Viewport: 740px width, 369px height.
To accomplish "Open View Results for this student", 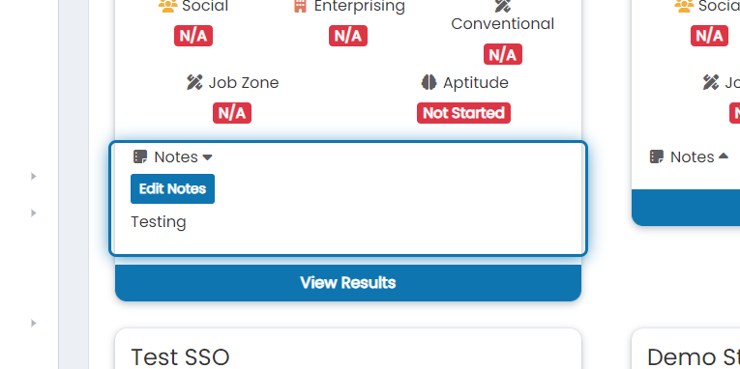I will [x=348, y=283].
